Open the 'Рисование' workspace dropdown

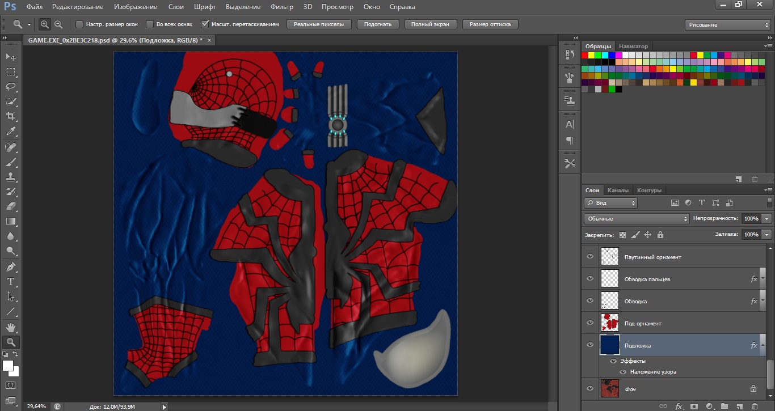(728, 24)
